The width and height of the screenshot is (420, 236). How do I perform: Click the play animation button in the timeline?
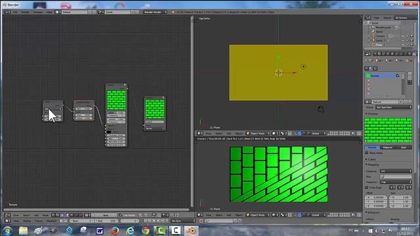click(158, 221)
